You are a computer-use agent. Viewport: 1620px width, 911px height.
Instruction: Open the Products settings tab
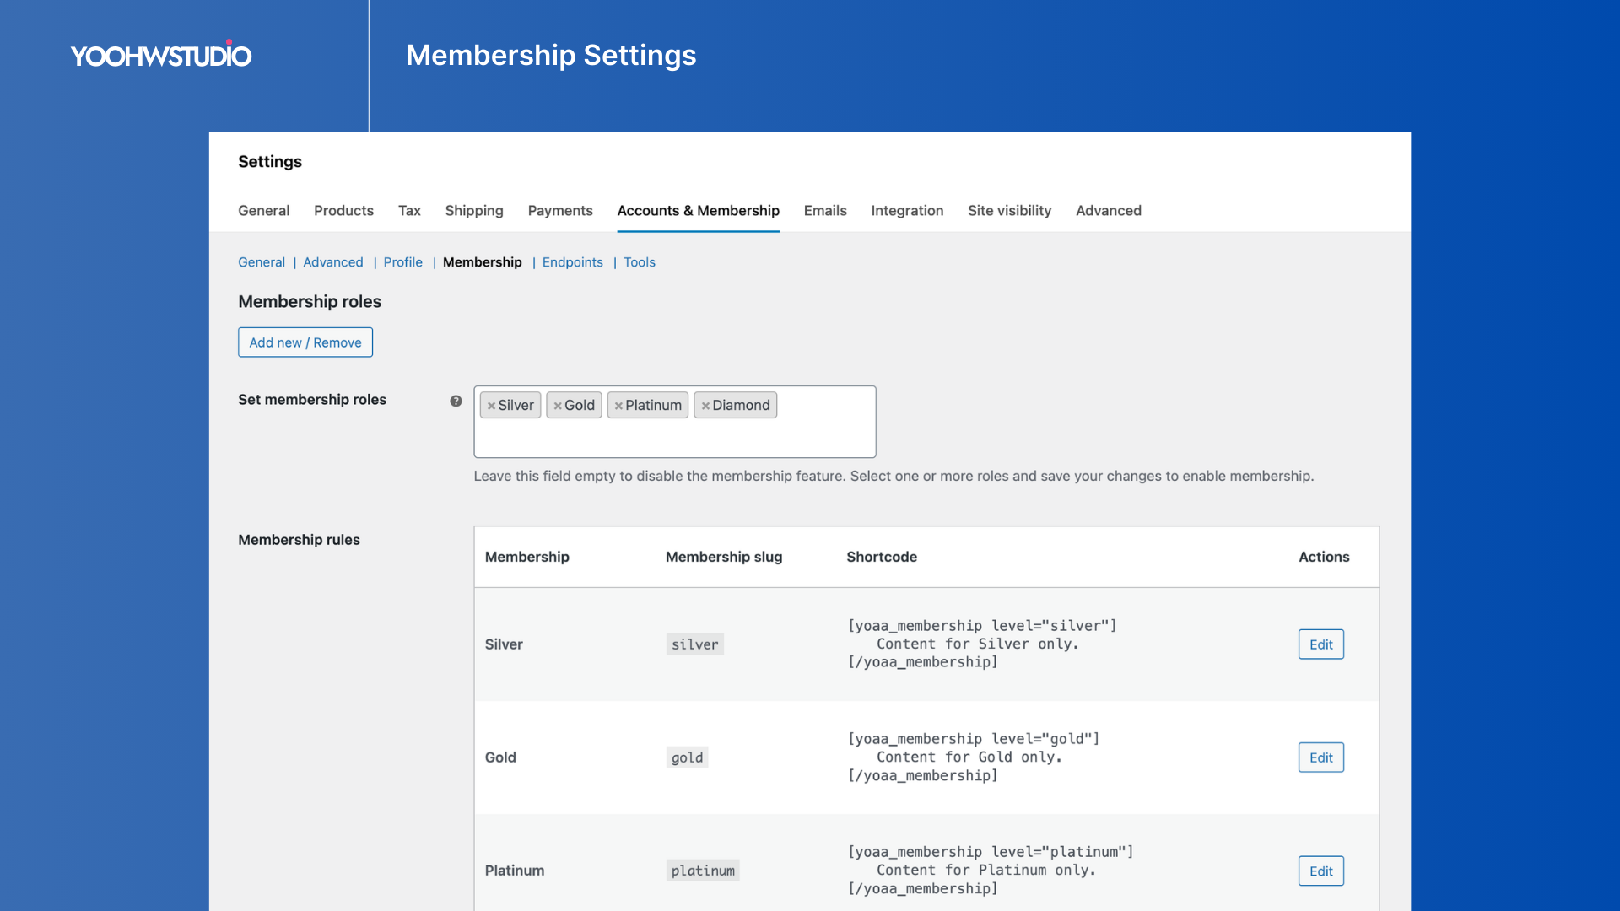coord(343,211)
